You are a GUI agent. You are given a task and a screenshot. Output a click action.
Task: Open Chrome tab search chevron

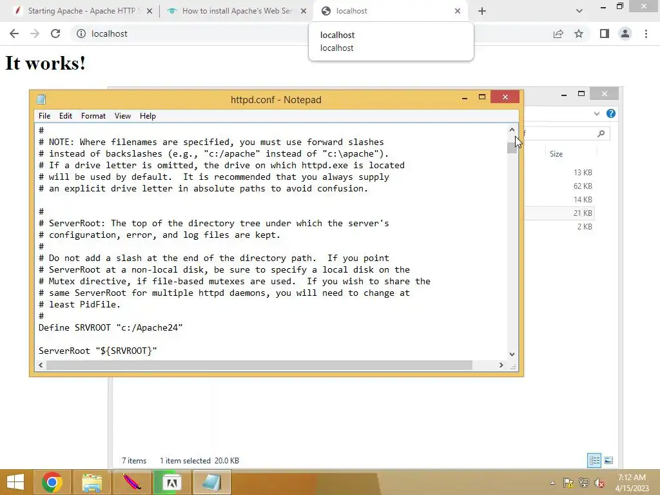(x=579, y=11)
